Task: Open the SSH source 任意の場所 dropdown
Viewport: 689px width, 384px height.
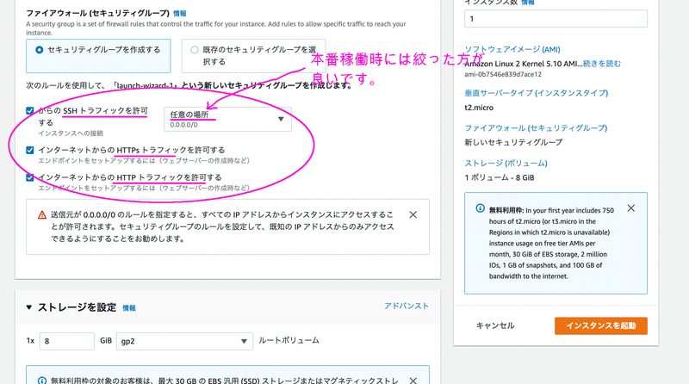Action: (x=227, y=119)
